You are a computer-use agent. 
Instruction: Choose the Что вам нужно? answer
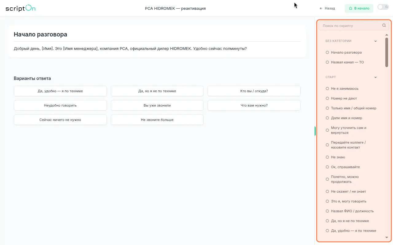coord(254,105)
